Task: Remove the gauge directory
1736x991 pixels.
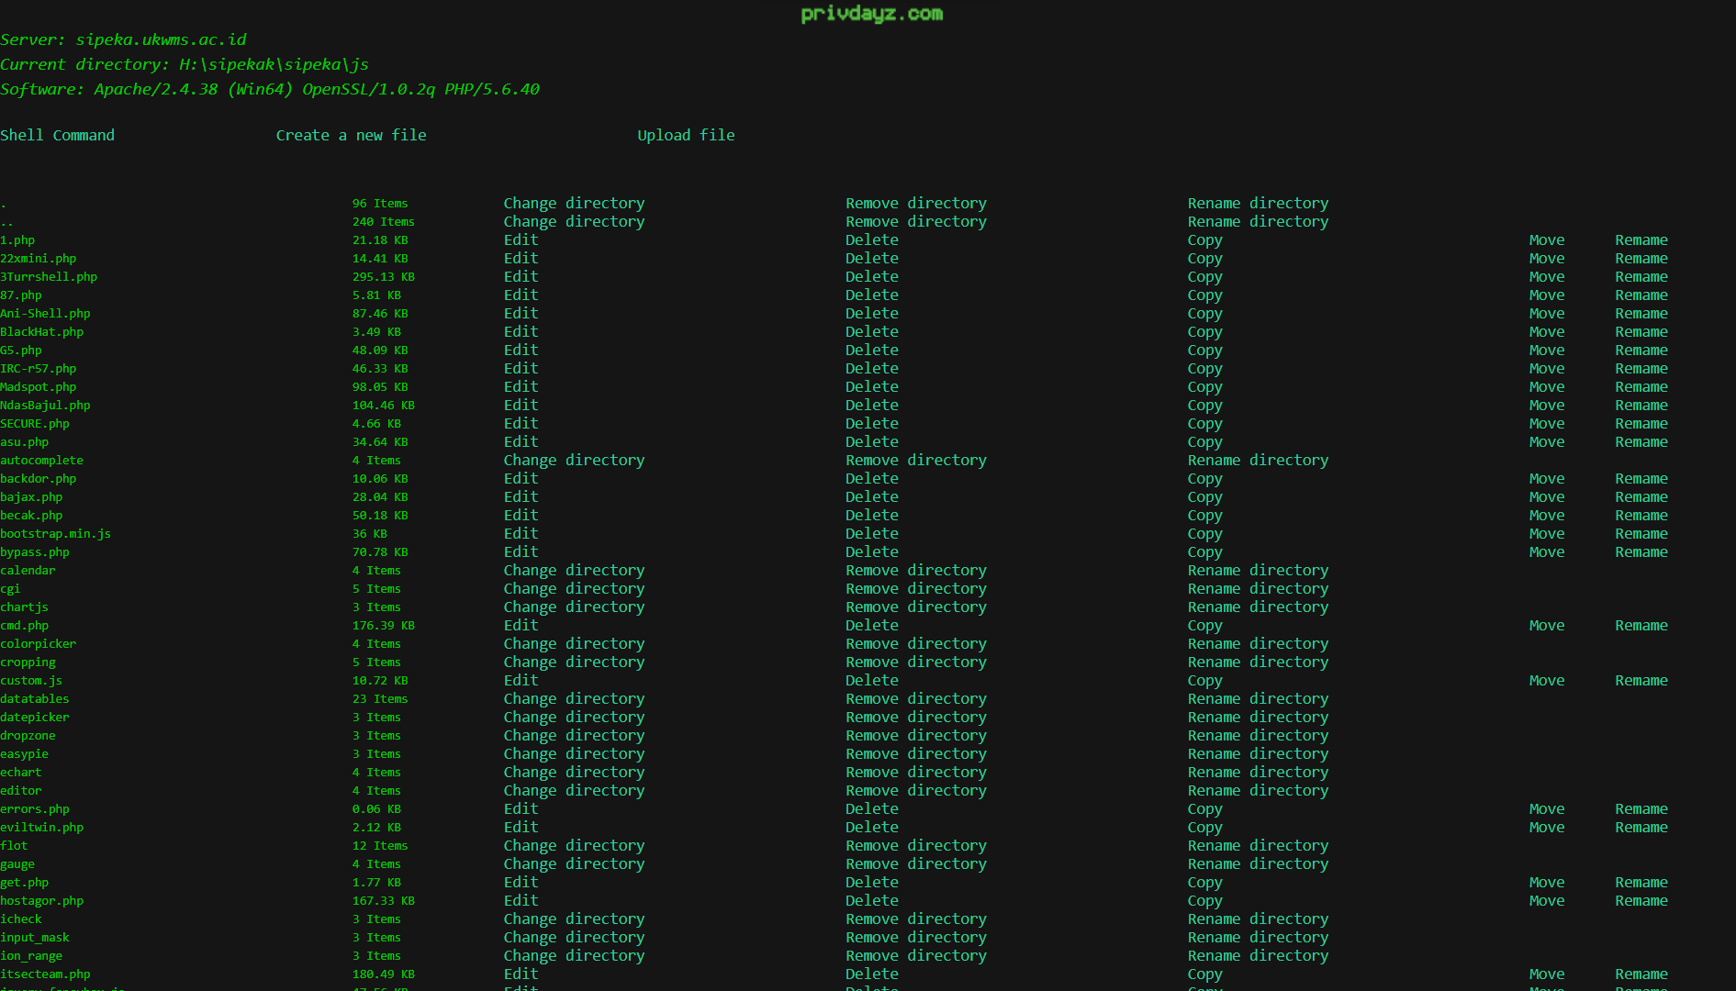Action: coord(915,863)
